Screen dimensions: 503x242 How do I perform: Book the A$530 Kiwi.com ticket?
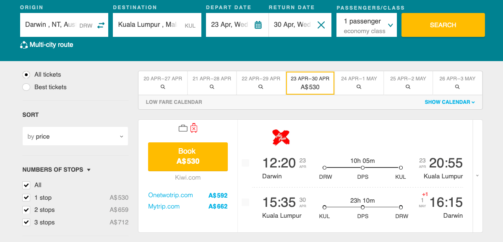pyautogui.click(x=188, y=156)
